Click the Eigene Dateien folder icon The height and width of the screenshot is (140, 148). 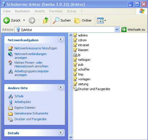click(10, 108)
